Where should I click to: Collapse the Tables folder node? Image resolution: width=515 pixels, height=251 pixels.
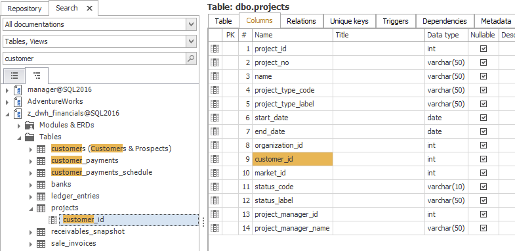(19, 138)
